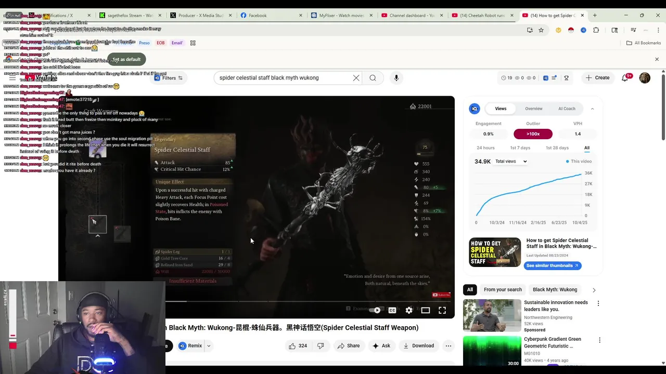Click See similar thumbnails
Viewport: 666px width, 374px height.
pos(552,265)
